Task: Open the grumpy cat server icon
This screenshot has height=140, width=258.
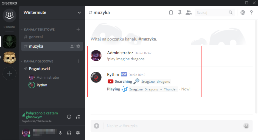Action: coord(9,57)
